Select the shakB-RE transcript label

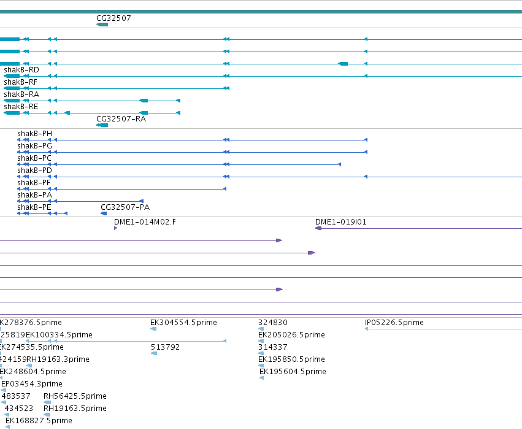click(x=21, y=107)
